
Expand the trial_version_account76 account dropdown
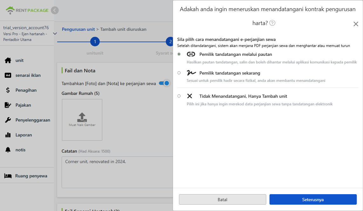pos(55,34)
